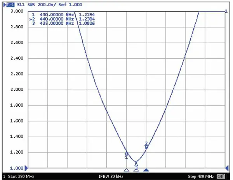Open the 200.0m/ scale per division setting
The width and height of the screenshot is (233, 180).
47,4
